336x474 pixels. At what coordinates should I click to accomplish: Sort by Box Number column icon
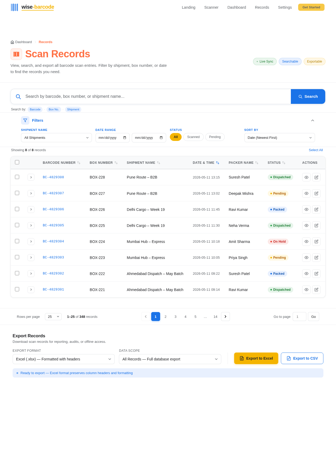point(116,163)
